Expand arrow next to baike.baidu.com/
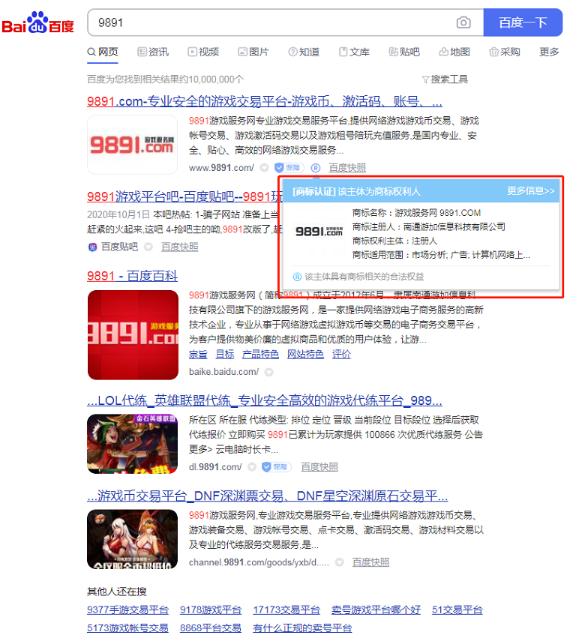This screenshot has height=644, width=567. pos(268,372)
